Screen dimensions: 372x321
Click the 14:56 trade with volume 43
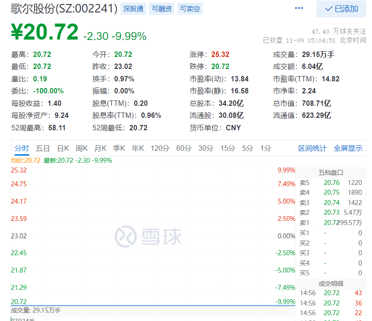click(331, 293)
